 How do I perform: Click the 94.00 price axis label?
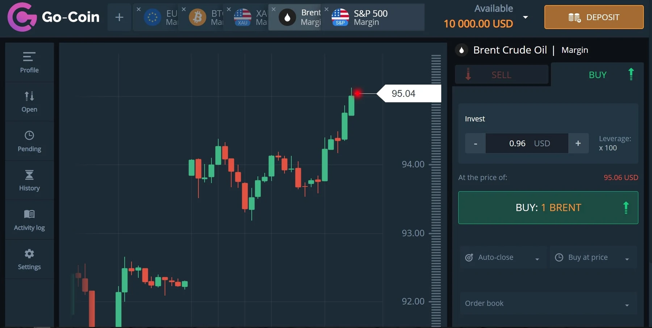click(x=413, y=164)
